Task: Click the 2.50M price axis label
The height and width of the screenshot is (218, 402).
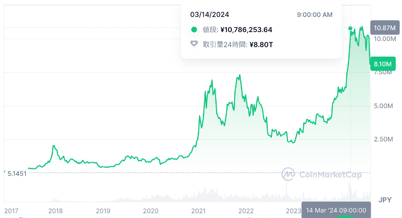Action: pos(384,140)
